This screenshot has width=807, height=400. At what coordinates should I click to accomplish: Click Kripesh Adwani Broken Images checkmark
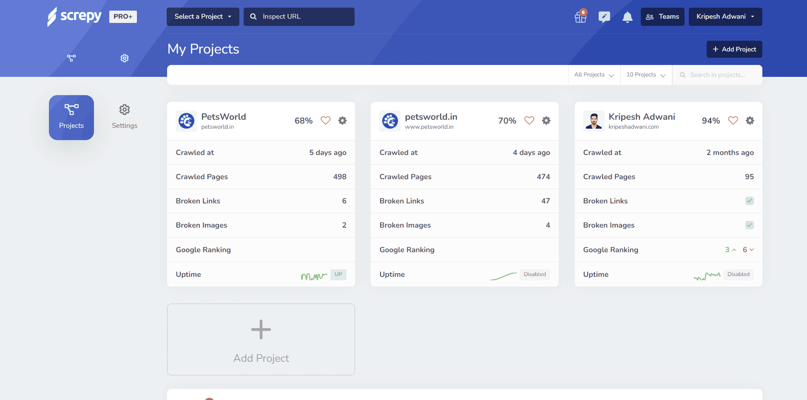(x=750, y=225)
